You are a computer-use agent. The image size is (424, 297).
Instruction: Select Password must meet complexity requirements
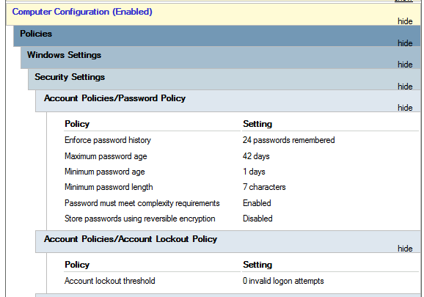click(x=142, y=203)
